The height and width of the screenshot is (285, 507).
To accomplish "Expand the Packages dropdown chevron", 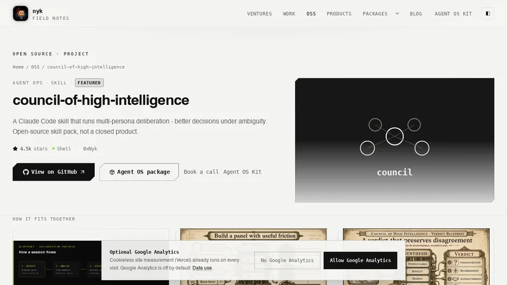I will (397, 14).
